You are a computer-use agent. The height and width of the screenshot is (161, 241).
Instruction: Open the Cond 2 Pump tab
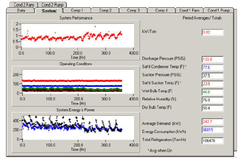pyautogui.click(x=52, y=5)
